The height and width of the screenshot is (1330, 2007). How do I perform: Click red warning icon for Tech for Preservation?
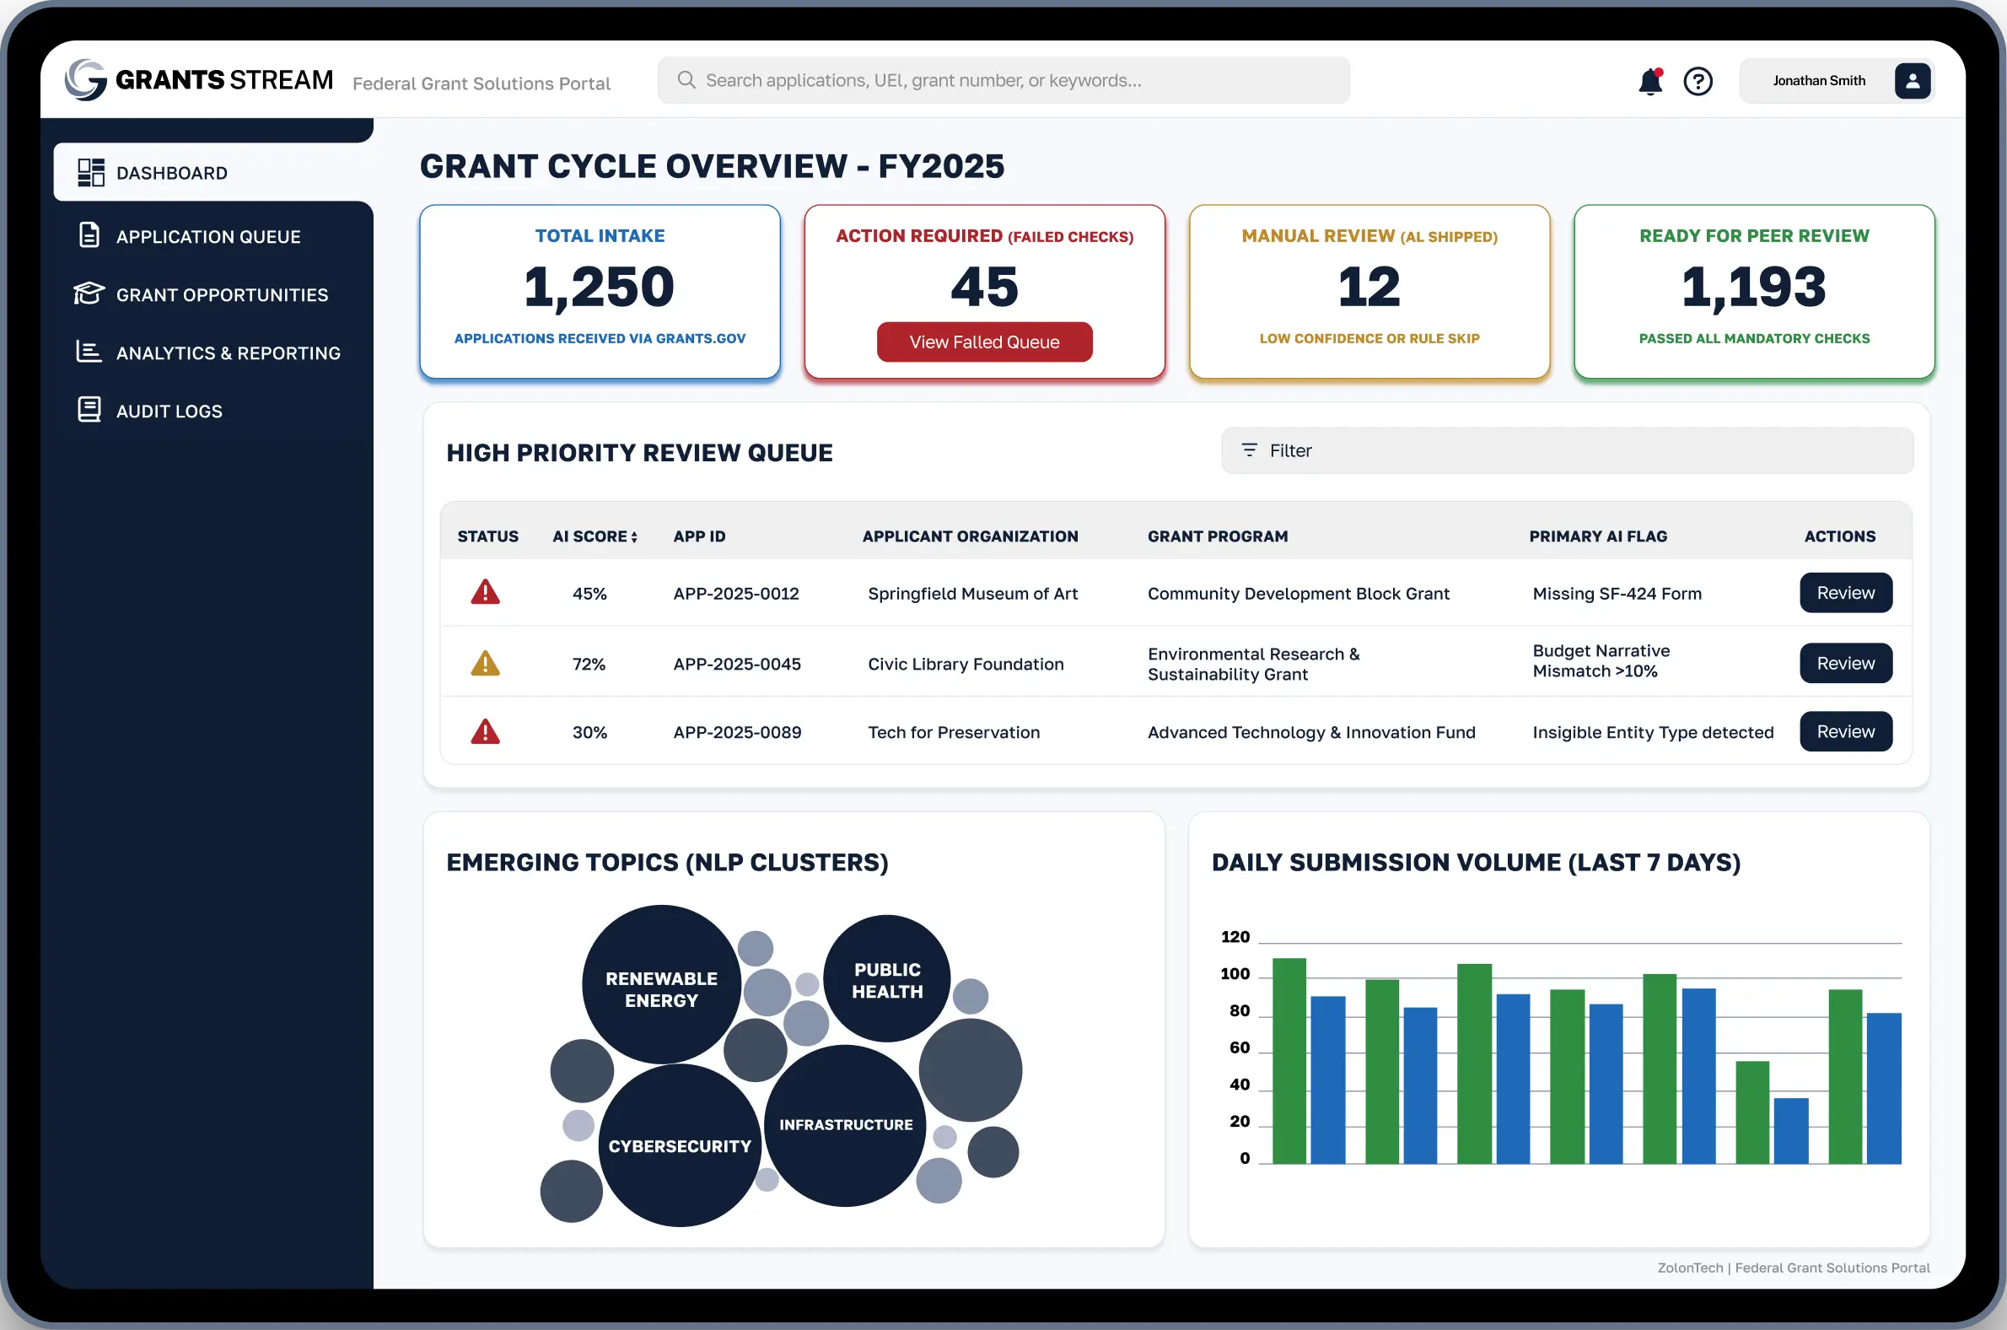[485, 731]
